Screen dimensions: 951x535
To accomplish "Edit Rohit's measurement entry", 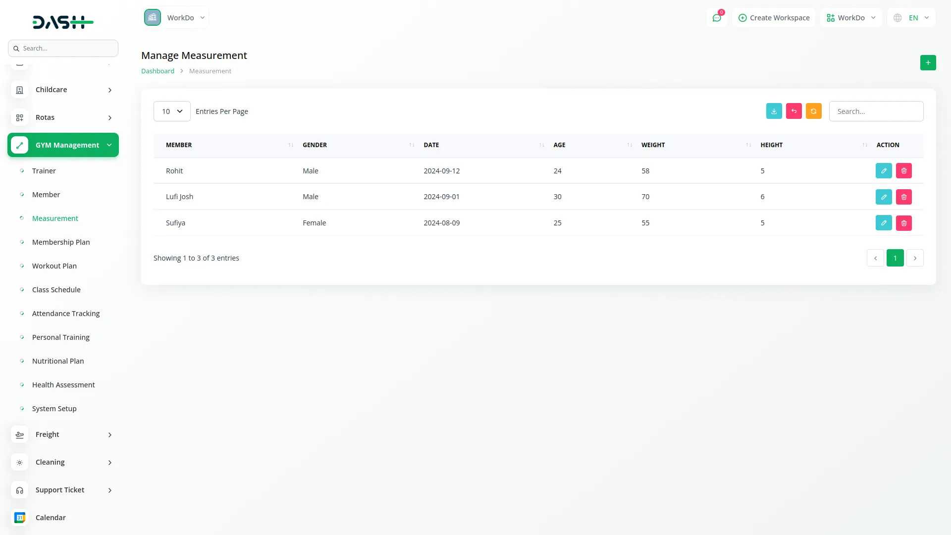I will click(x=884, y=171).
